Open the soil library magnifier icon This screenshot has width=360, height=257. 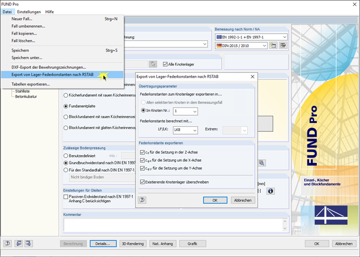[x=262, y=163]
